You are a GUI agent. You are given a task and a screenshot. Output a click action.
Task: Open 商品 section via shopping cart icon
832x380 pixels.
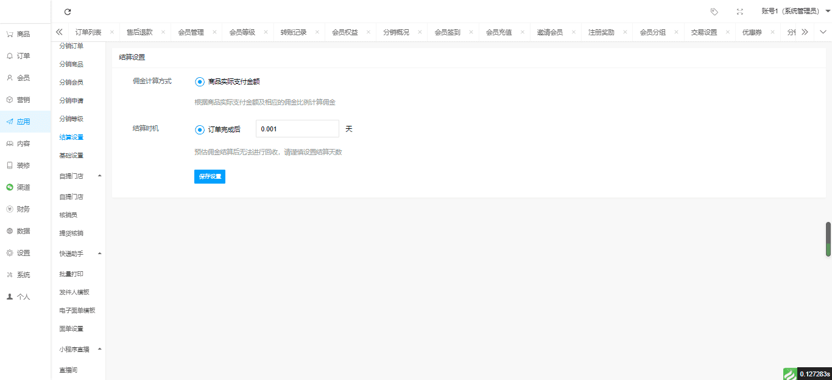pos(10,34)
